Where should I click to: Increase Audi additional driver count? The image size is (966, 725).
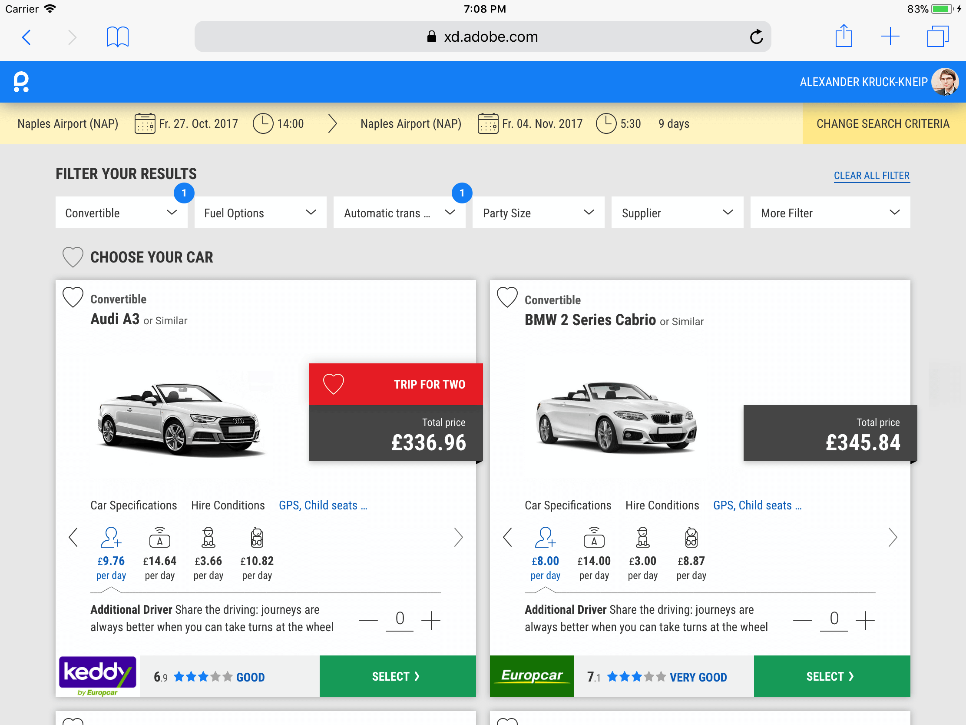pos(431,620)
